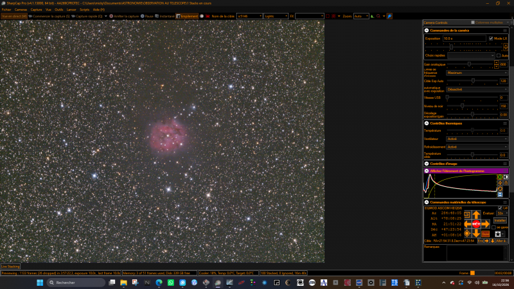Open WhatsApp from the taskbar
This screenshot has width=514, height=289.
point(171,283)
